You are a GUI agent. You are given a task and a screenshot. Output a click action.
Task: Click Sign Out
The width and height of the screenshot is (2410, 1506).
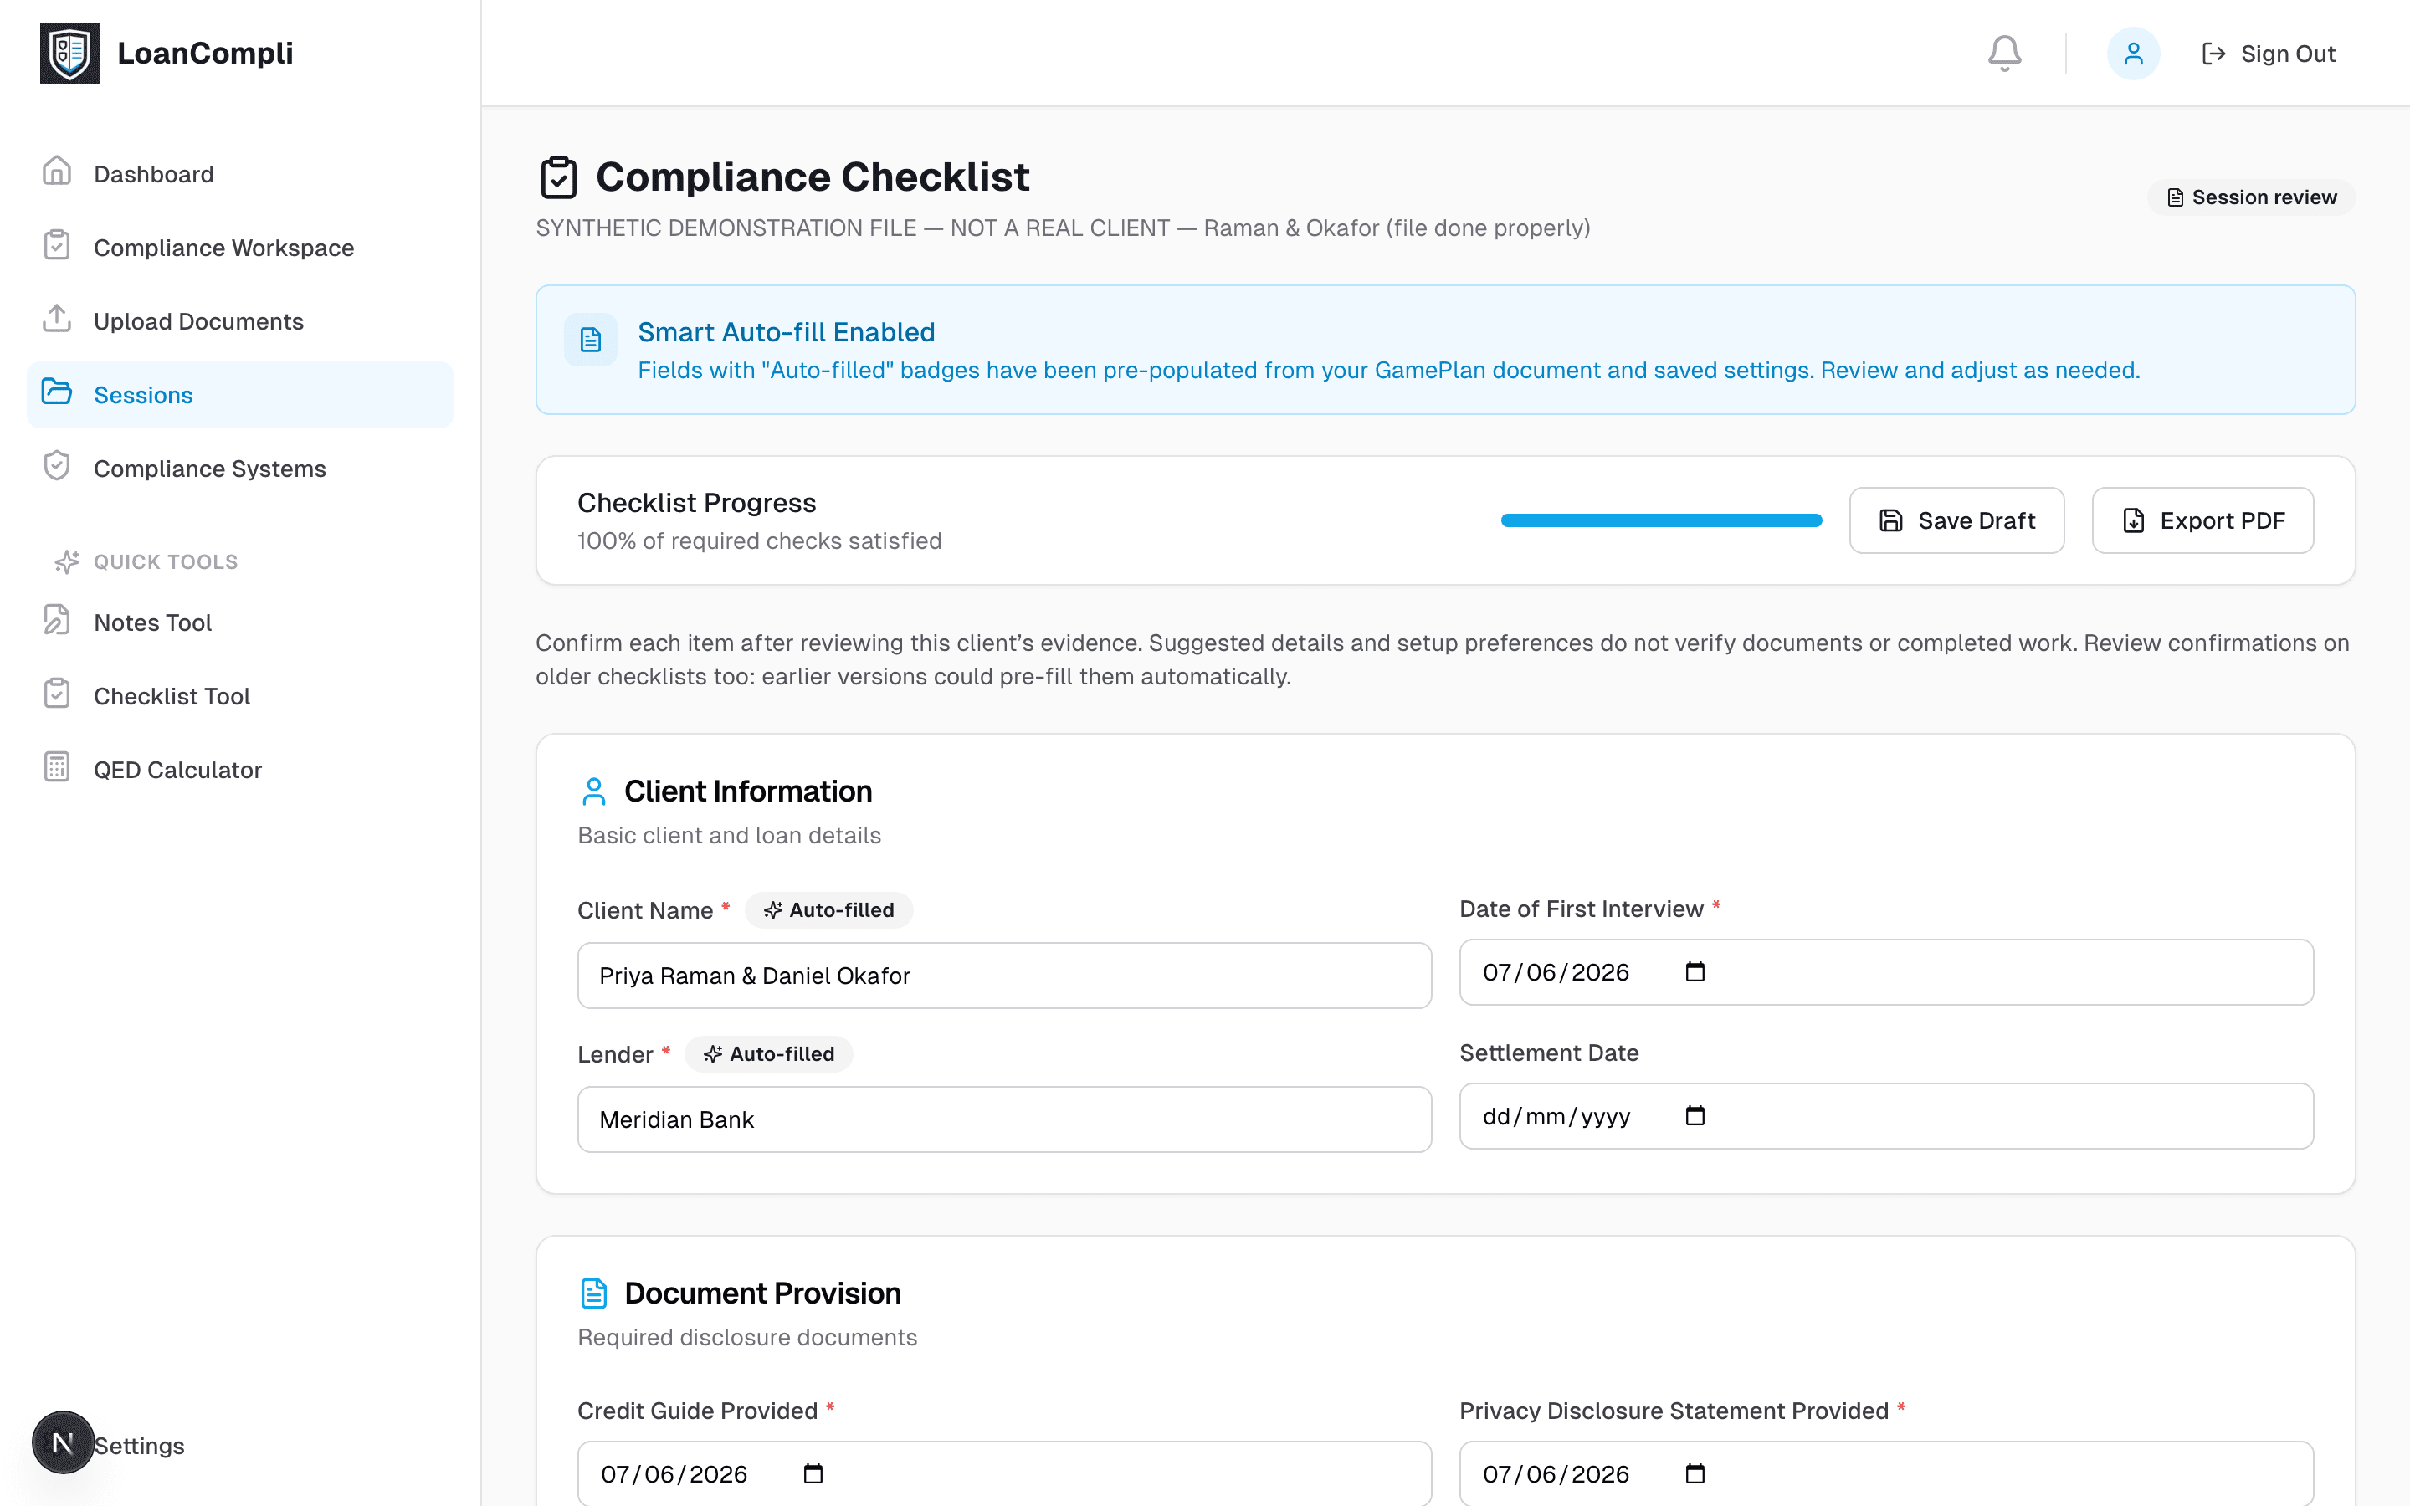pos(2268,54)
